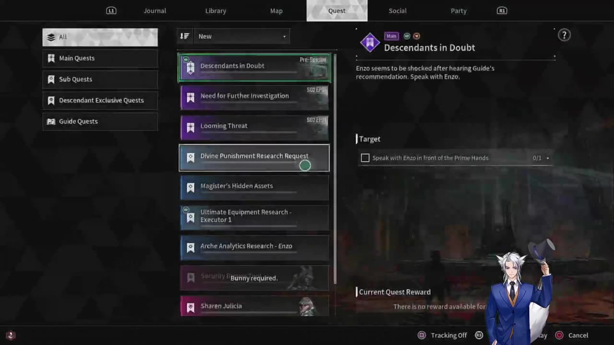Image resolution: width=614 pixels, height=345 pixels.
Task: Switch to the Map tab
Action: (x=276, y=11)
